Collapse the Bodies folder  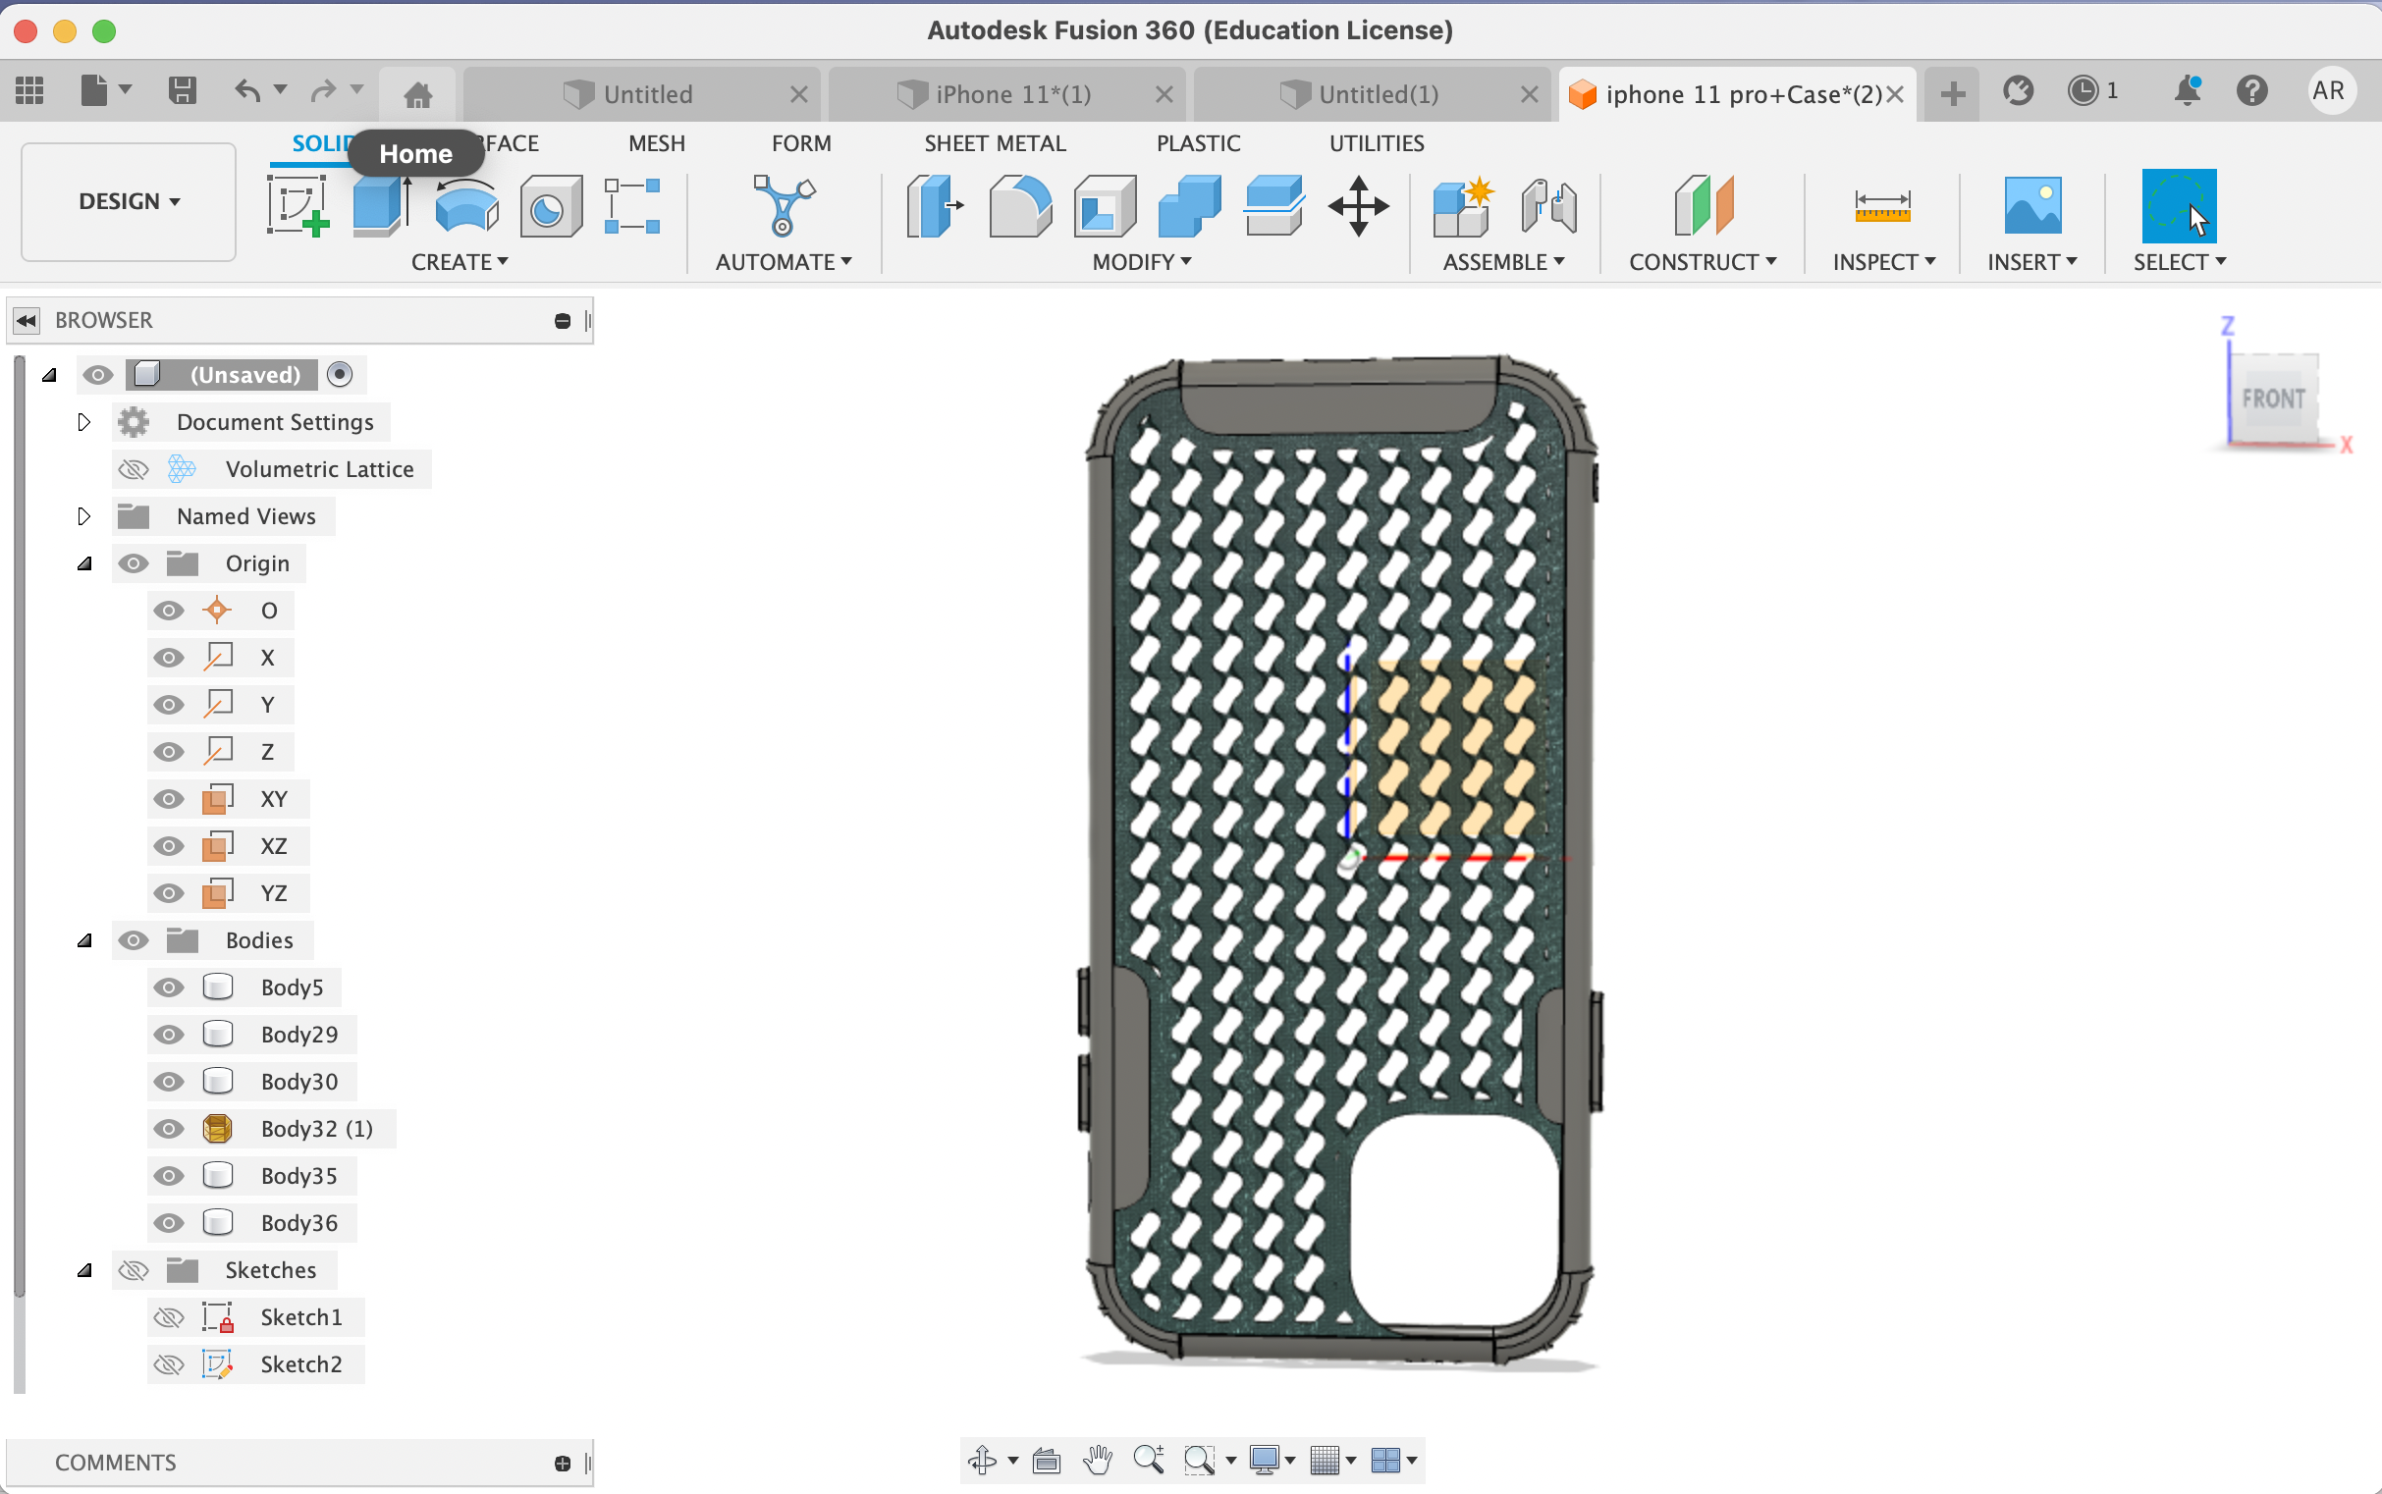[x=85, y=940]
